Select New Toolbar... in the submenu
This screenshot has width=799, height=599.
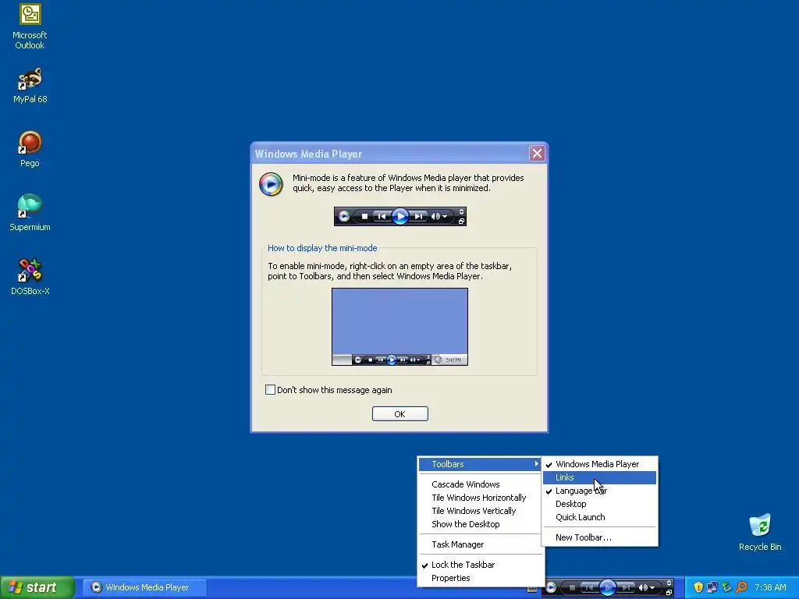coord(600,537)
